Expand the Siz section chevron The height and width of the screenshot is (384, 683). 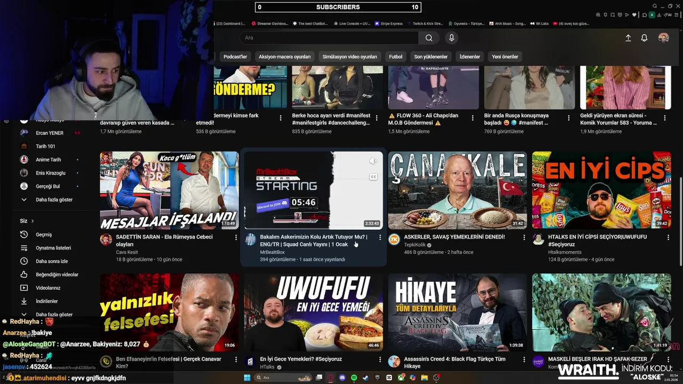click(33, 221)
